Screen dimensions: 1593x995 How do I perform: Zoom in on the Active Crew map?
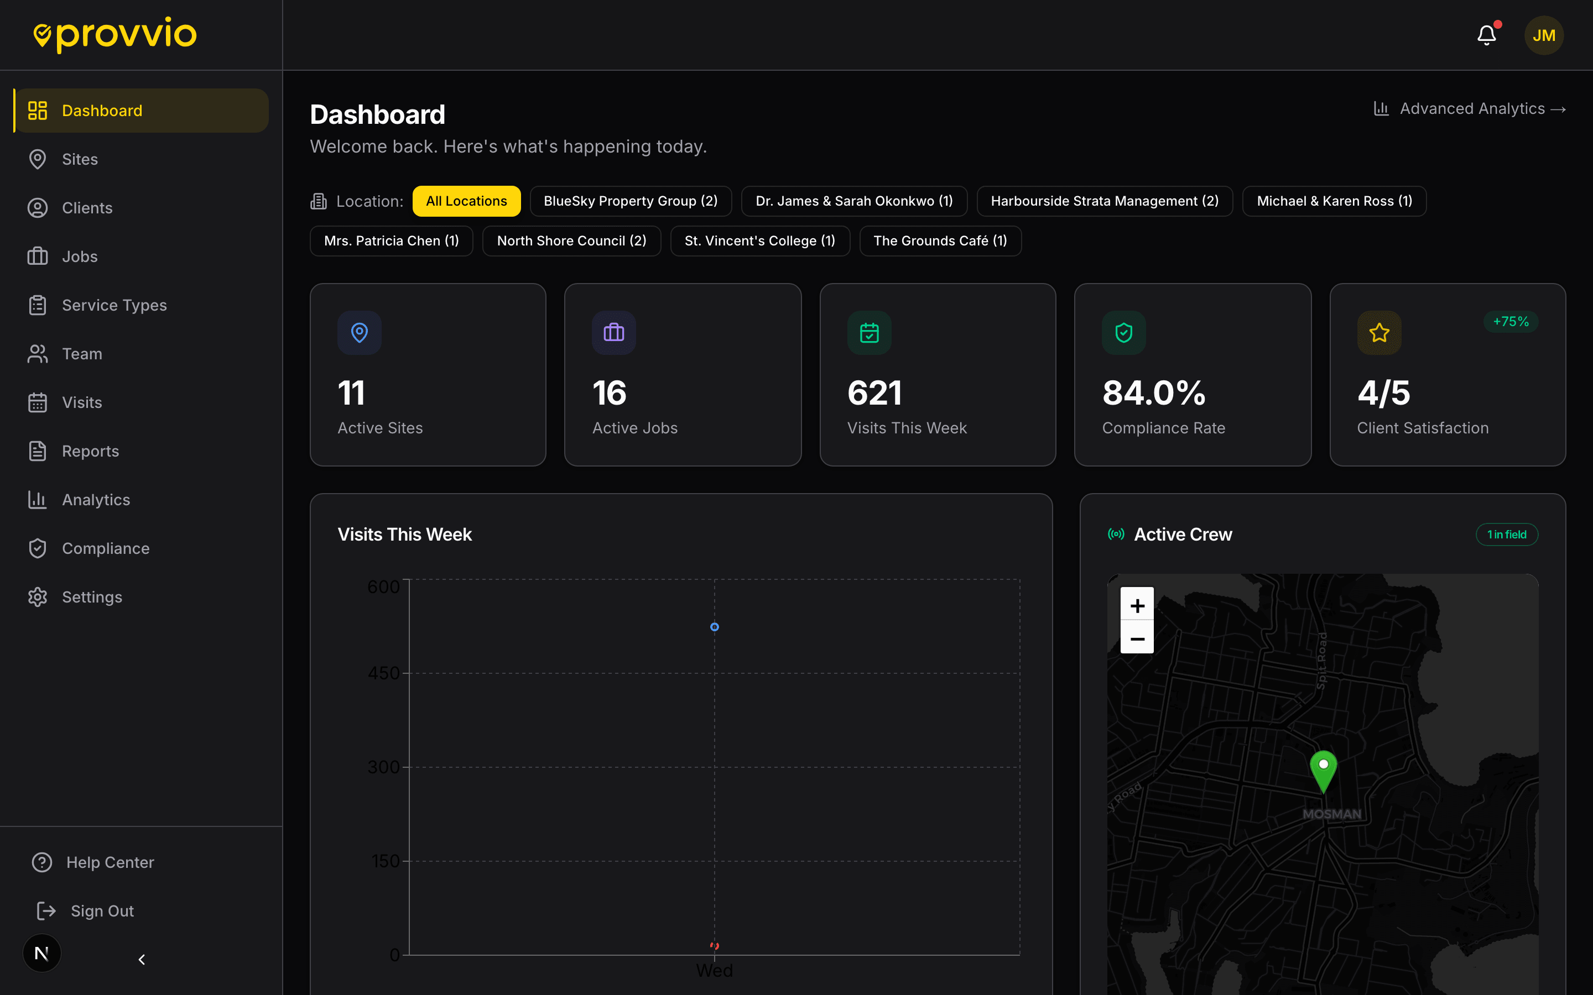pyautogui.click(x=1137, y=605)
